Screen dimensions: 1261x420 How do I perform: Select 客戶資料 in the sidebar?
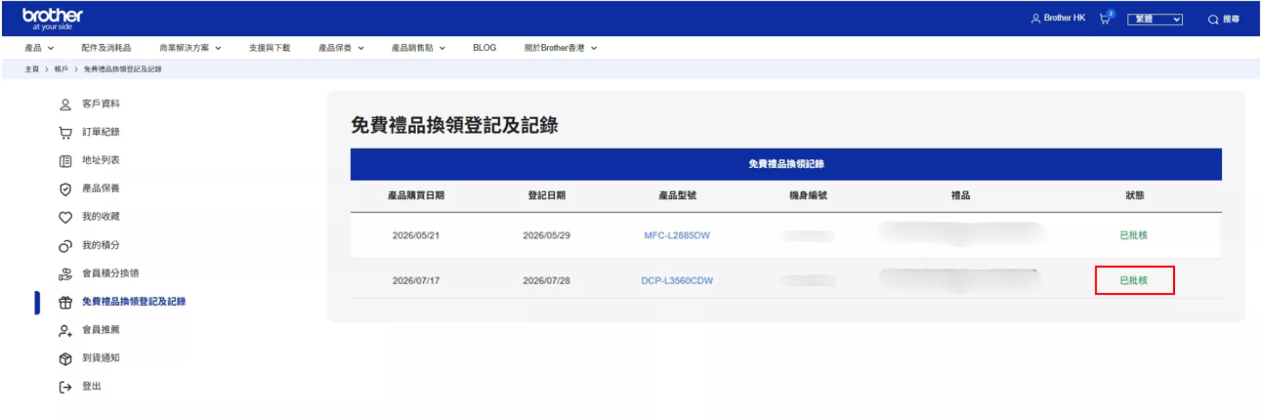point(100,104)
